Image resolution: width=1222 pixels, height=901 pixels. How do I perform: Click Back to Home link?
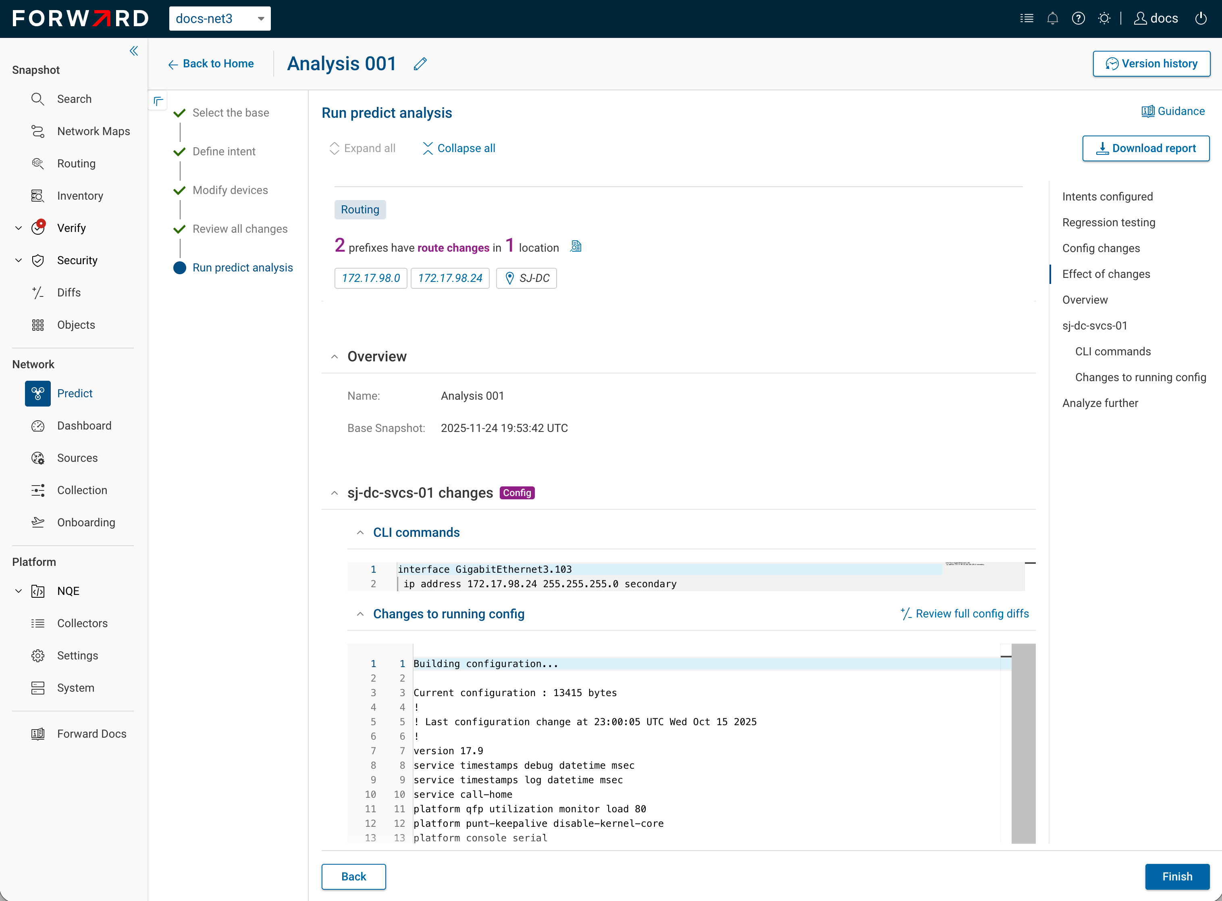pyautogui.click(x=211, y=64)
